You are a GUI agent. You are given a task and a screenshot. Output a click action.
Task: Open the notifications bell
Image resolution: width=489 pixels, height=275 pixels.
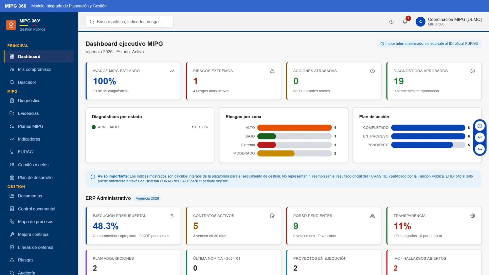[405, 21]
